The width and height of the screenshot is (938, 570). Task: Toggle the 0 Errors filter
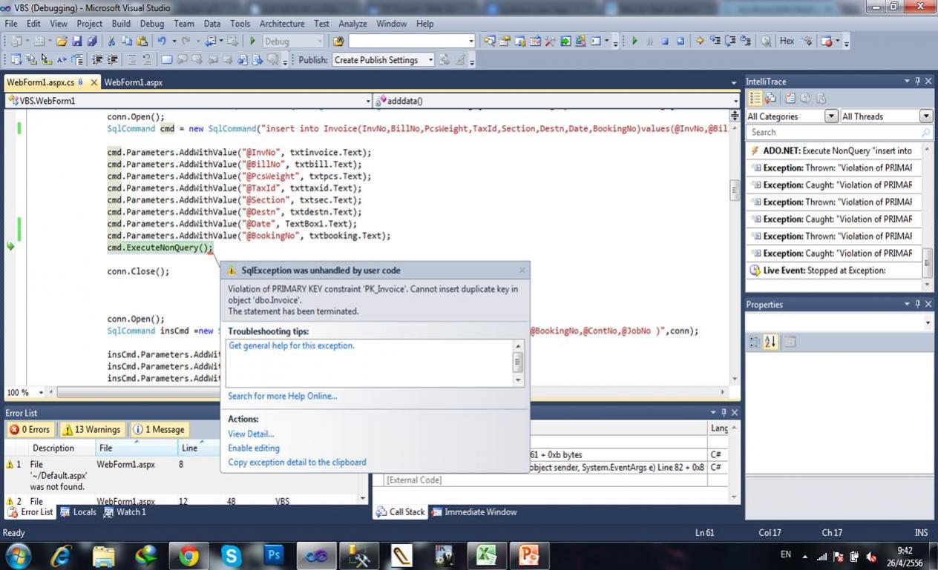pos(30,429)
